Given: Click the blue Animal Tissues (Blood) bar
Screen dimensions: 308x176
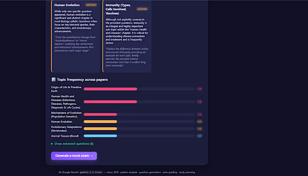Looking at the screenshot, I should [x=100, y=136].
